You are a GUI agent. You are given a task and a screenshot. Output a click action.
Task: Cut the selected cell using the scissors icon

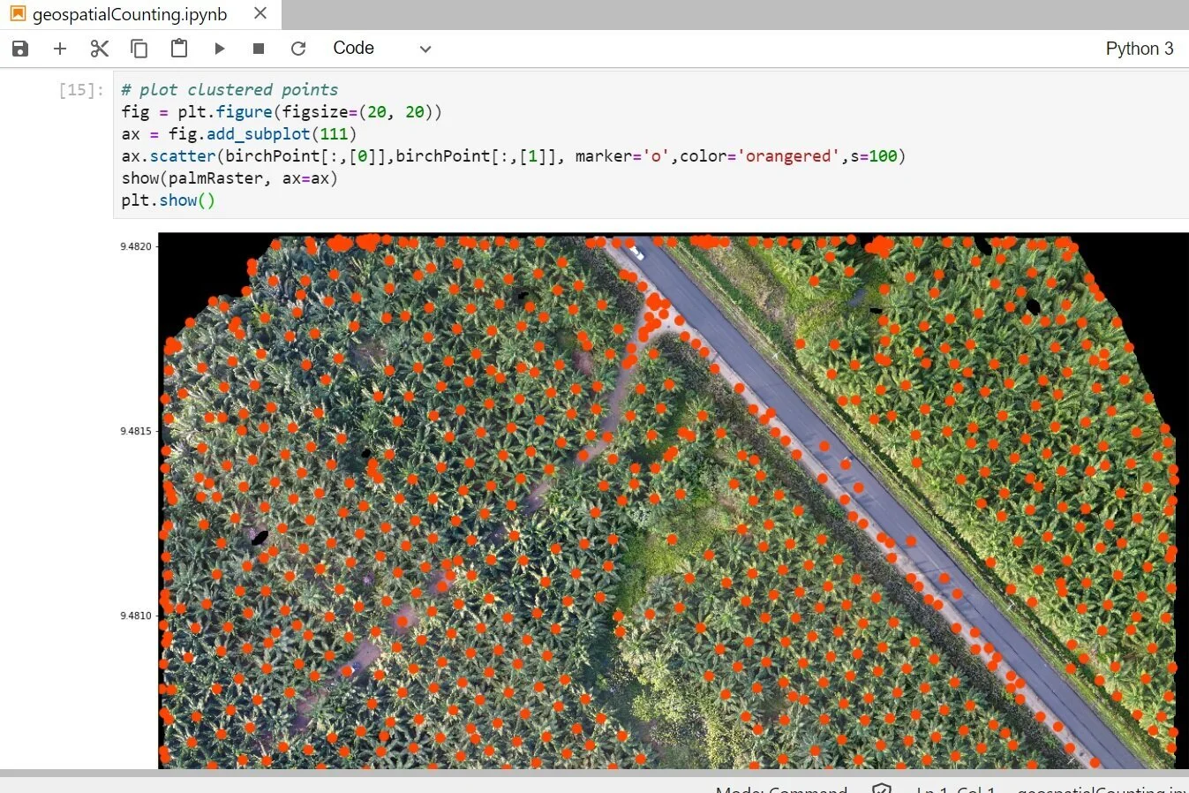tap(99, 49)
